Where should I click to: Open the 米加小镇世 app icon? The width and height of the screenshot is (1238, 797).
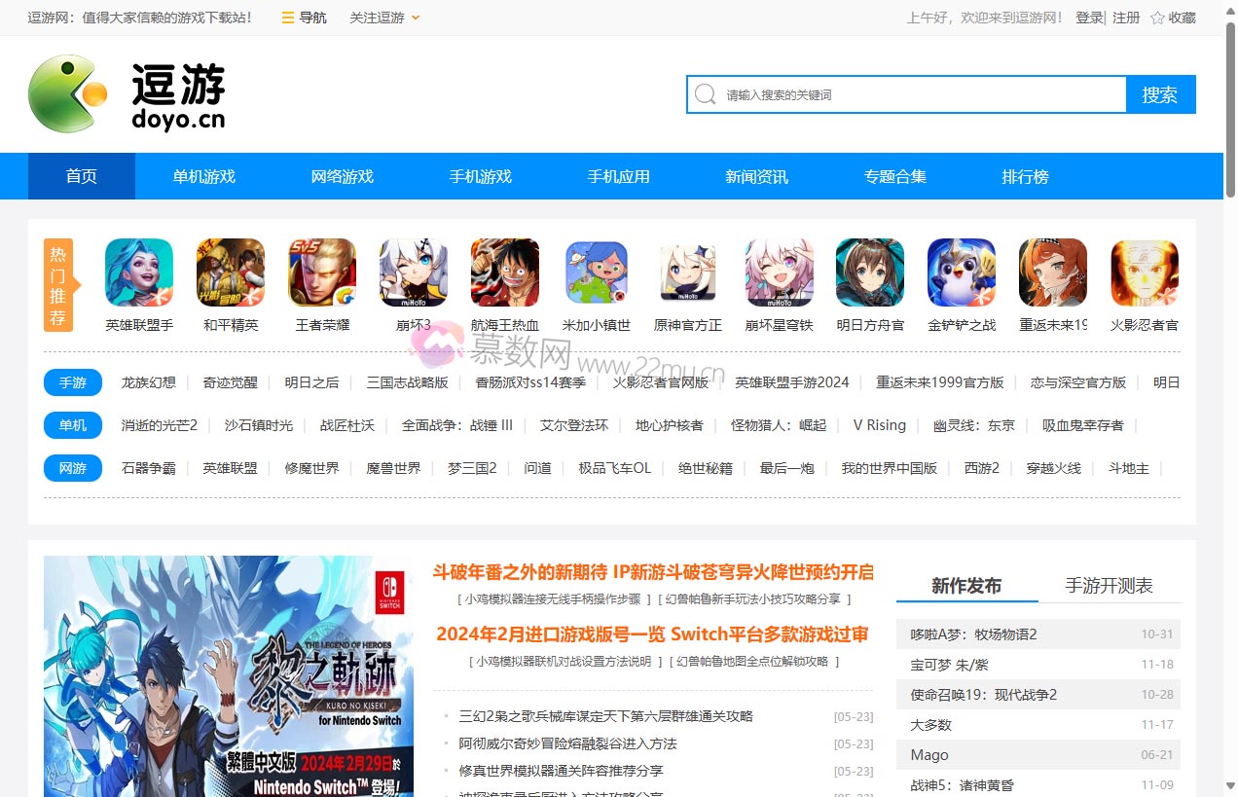tap(596, 272)
